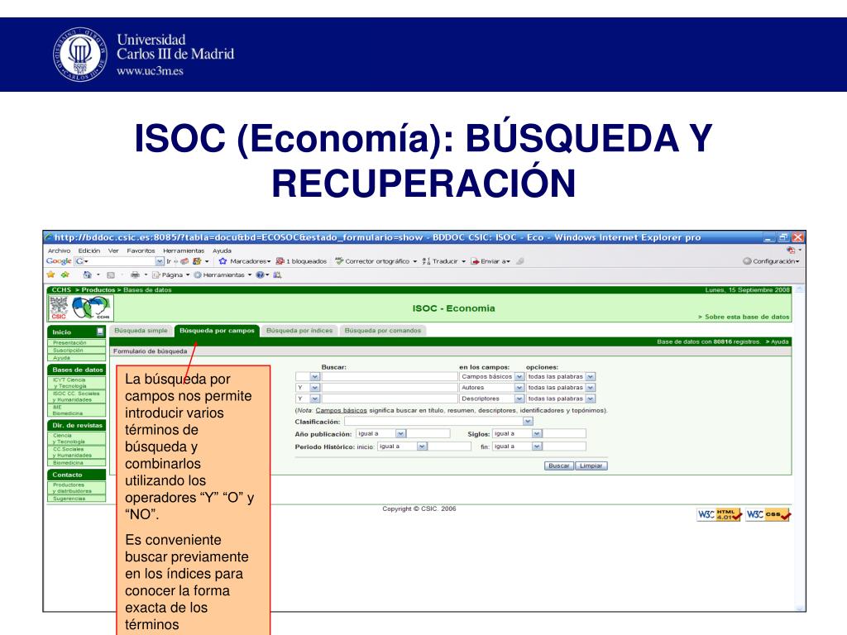Open the Descriptores field dropdown
The height and width of the screenshot is (635, 847).
[491, 399]
